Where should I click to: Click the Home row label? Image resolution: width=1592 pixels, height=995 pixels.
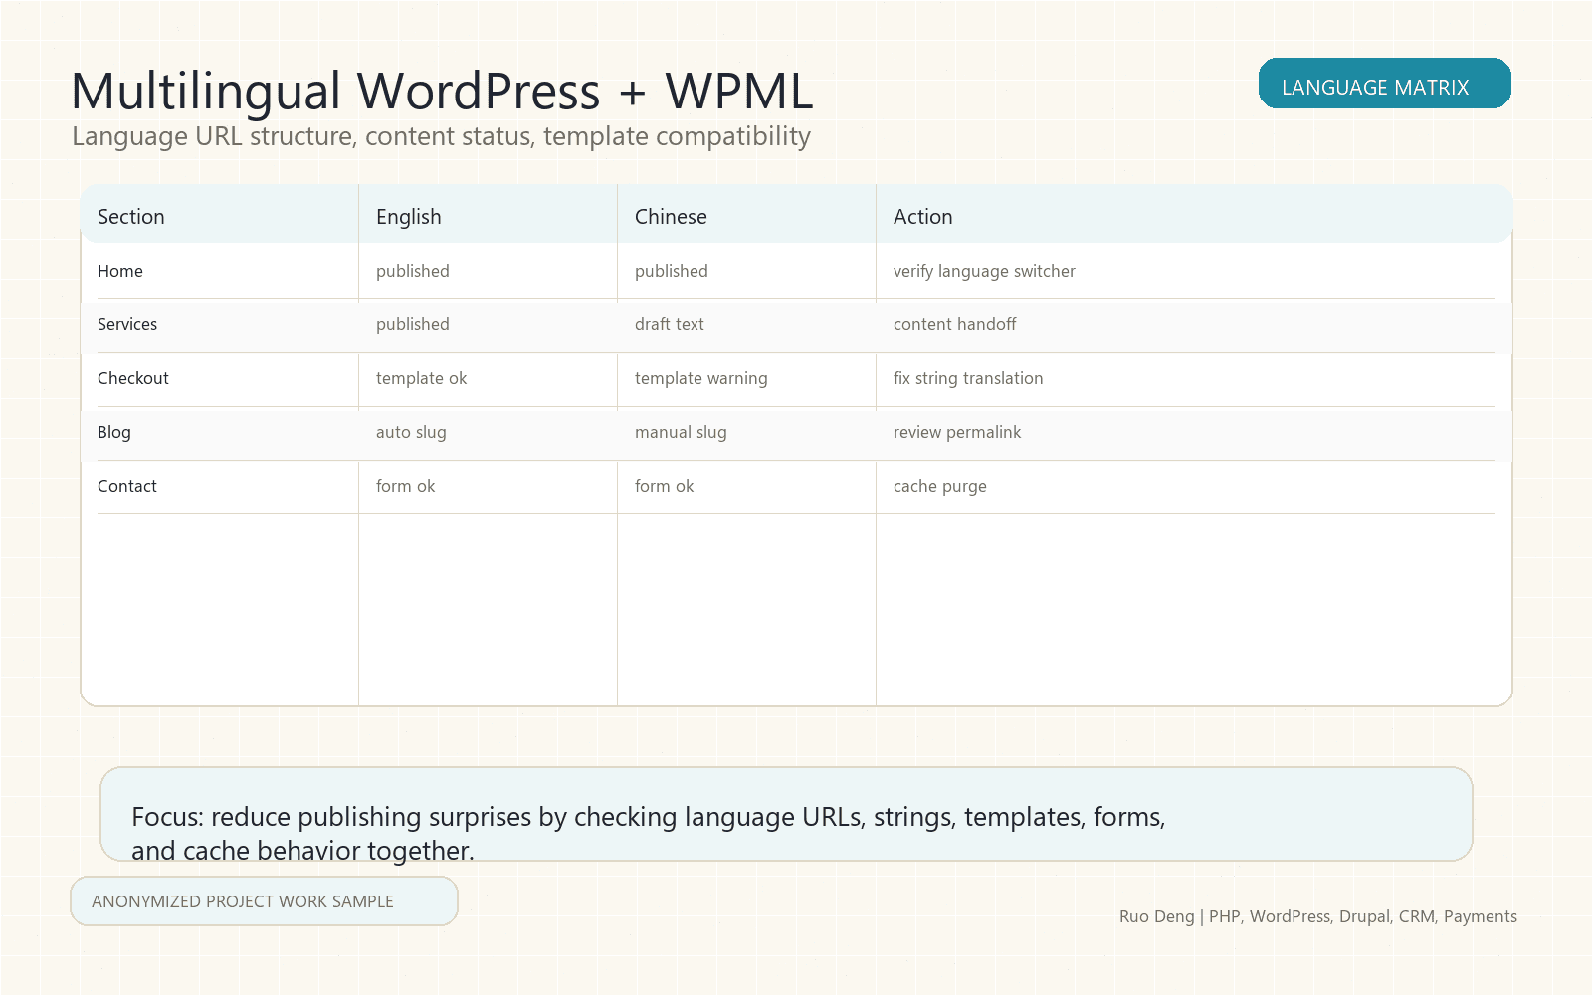coord(120,271)
